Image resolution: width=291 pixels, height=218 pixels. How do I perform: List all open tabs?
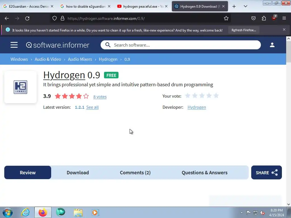245,7
